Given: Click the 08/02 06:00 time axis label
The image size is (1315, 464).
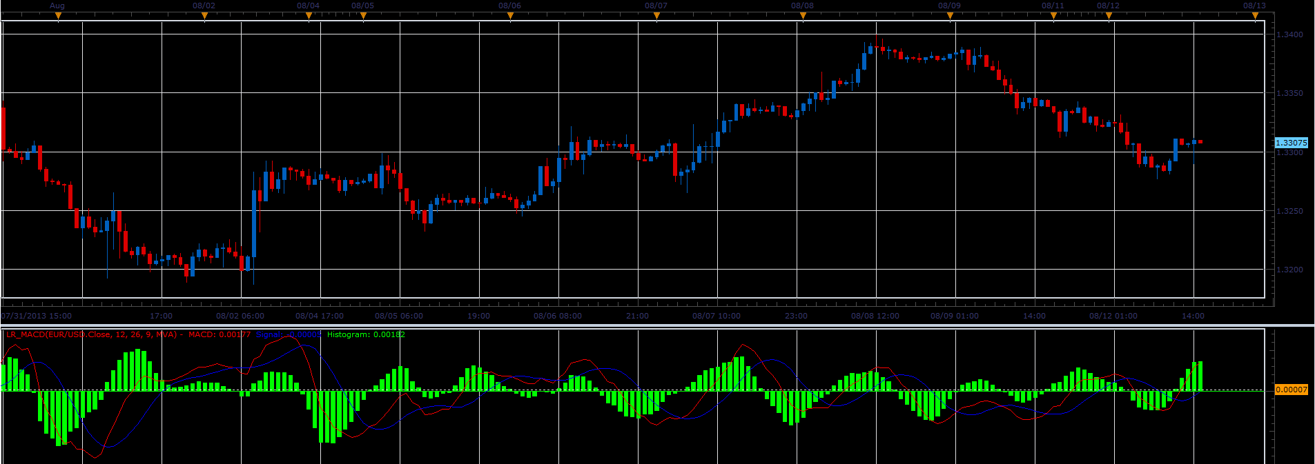Looking at the screenshot, I should click(240, 316).
